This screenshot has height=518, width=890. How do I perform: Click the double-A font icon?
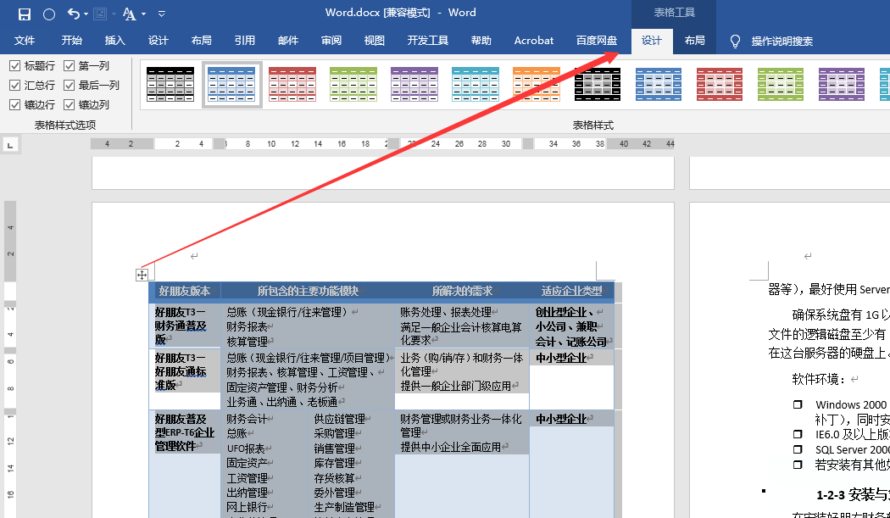click(x=130, y=14)
